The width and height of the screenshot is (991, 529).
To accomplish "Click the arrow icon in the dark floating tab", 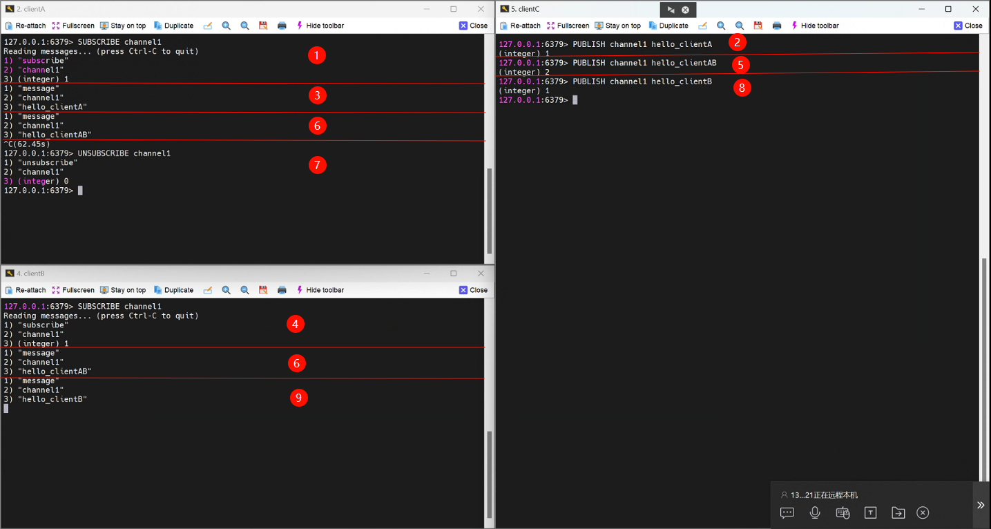I will [671, 10].
